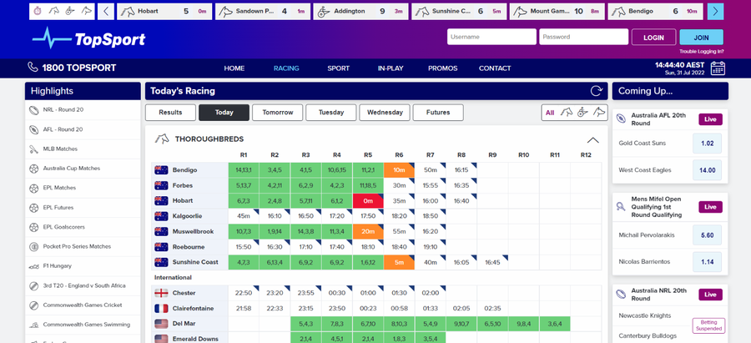The image size is (751, 343).
Task: Open NRL - Round 20 in Highlights
Action: point(83,109)
